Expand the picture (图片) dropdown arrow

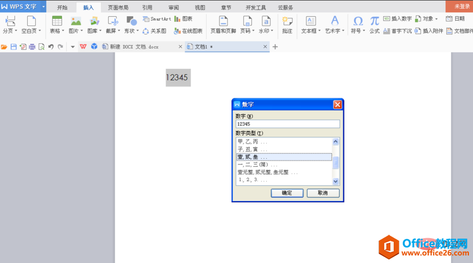click(82, 31)
